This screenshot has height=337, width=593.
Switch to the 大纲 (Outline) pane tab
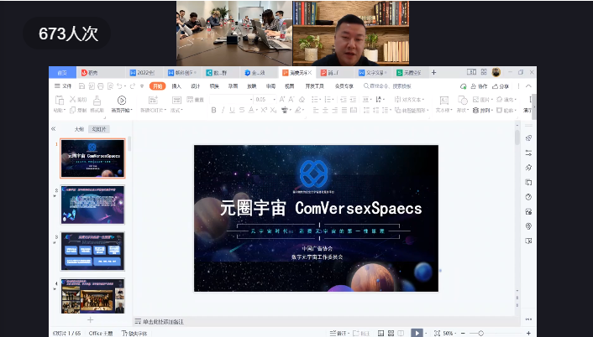pos(79,129)
